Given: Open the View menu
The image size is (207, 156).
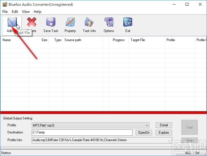Looking at the screenshot, I should (x=26, y=12).
